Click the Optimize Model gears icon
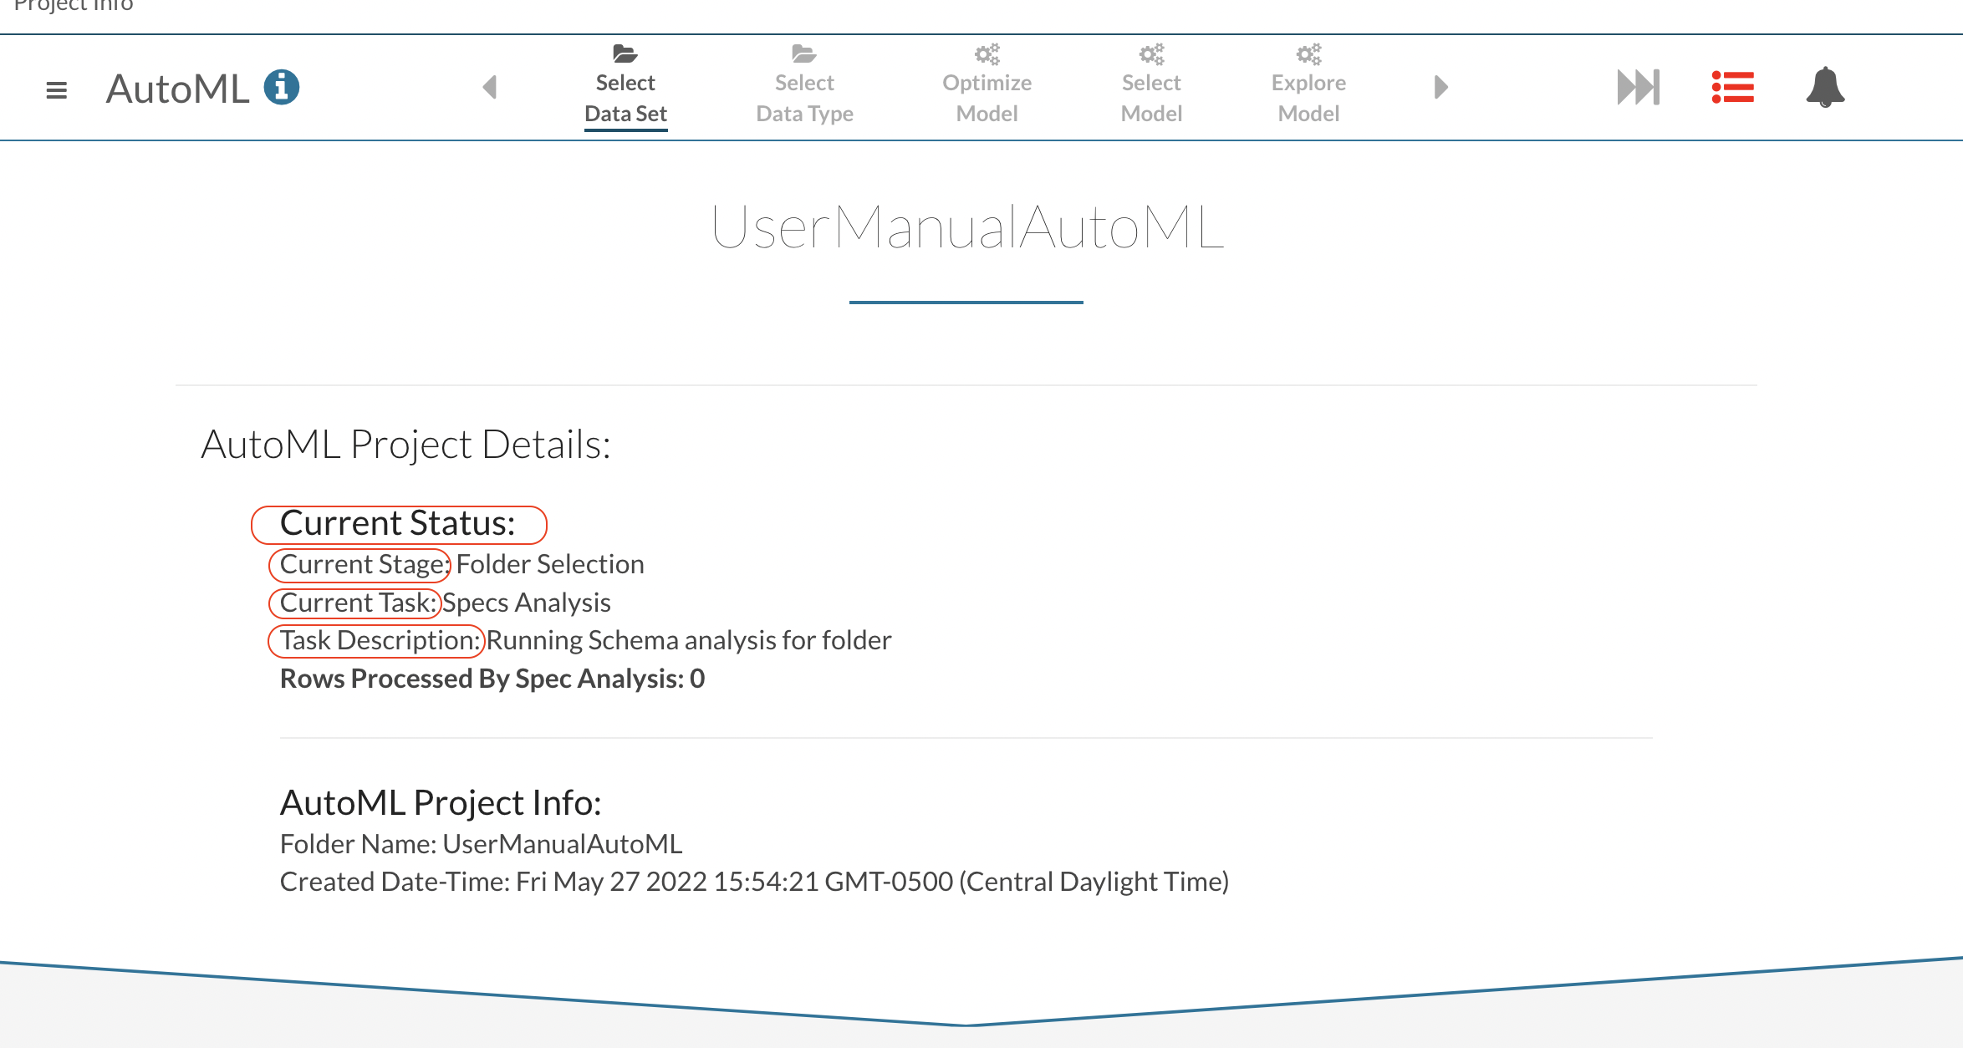Image resolution: width=1963 pixels, height=1048 pixels. point(987,54)
